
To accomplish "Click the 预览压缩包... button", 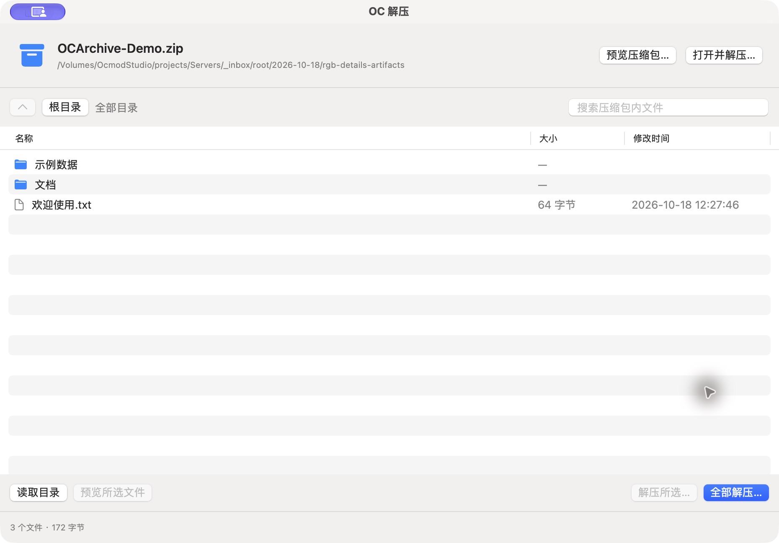I will [637, 55].
